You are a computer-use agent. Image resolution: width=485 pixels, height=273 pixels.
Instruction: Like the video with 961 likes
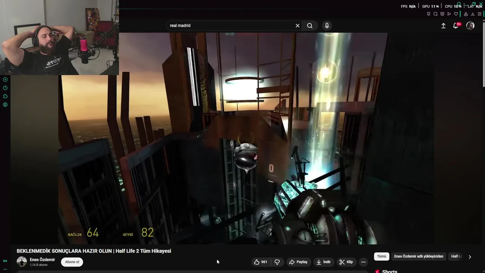(x=261, y=262)
